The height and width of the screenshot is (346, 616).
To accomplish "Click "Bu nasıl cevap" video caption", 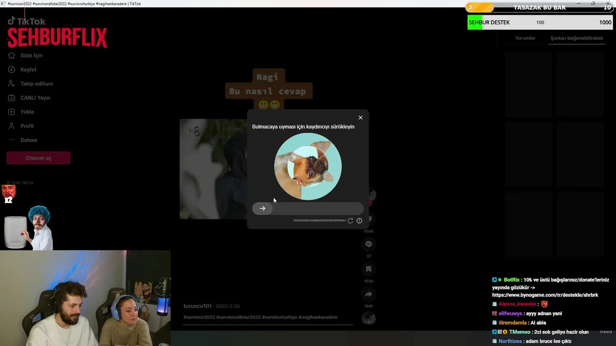I will coord(268,91).
